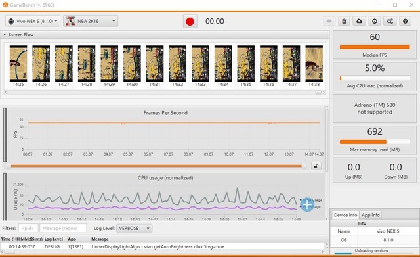The height and width of the screenshot is (257, 420).
Task: Open help with the question mark icon
Action: click(406, 21)
